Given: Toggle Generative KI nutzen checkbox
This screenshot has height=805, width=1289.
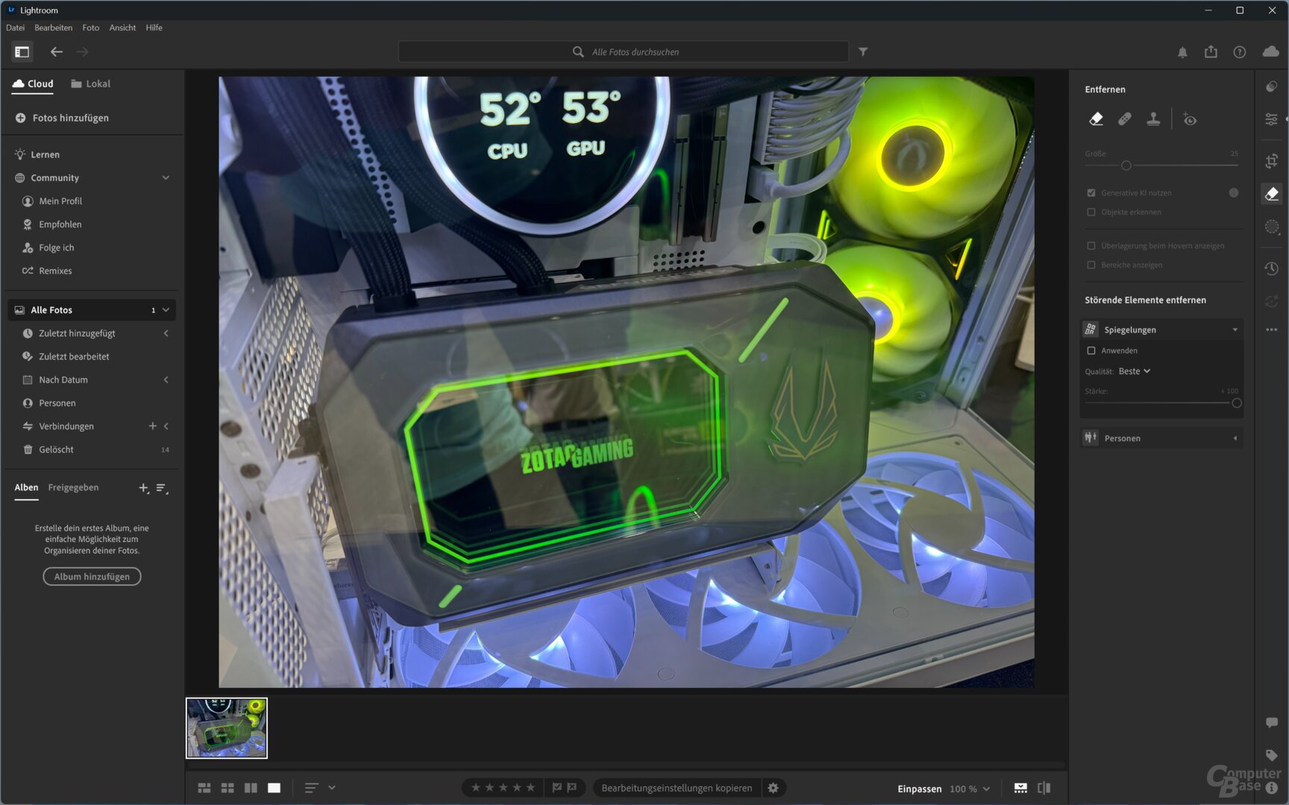Looking at the screenshot, I should click(x=1091, y=193).
